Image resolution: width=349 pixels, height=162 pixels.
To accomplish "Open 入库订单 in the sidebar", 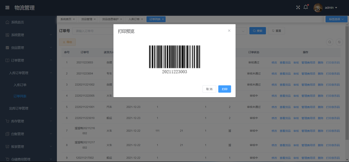I will point(20,85).
